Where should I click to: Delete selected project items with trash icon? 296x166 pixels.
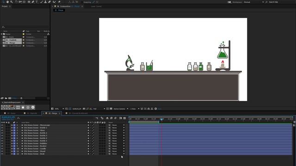point(21,98)
